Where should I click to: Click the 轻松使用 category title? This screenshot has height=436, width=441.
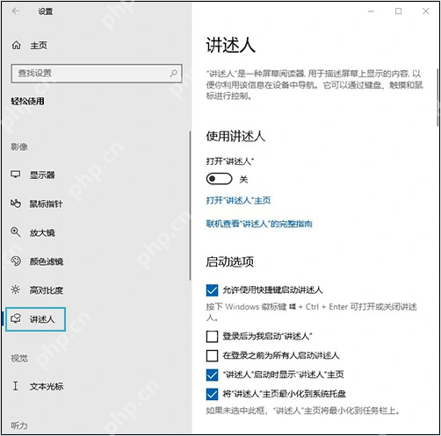[27, 102]
